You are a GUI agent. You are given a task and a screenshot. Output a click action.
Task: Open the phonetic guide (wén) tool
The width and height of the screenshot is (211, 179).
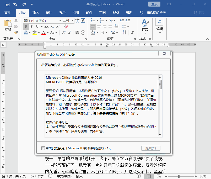(77, 20)
